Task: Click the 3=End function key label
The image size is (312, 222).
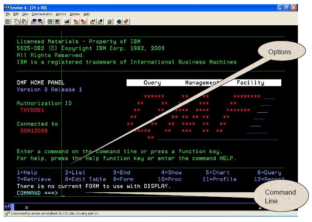Action: coord(122,172)
